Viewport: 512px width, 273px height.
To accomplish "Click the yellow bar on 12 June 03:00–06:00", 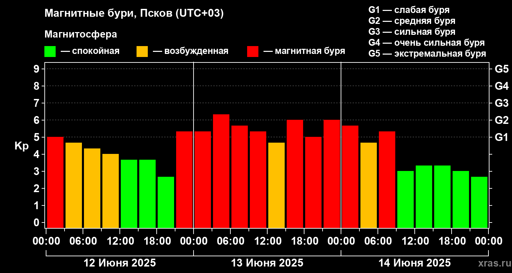I will point(74,185).
